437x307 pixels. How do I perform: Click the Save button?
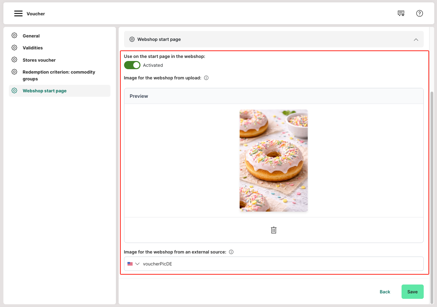tap(412, 292)
